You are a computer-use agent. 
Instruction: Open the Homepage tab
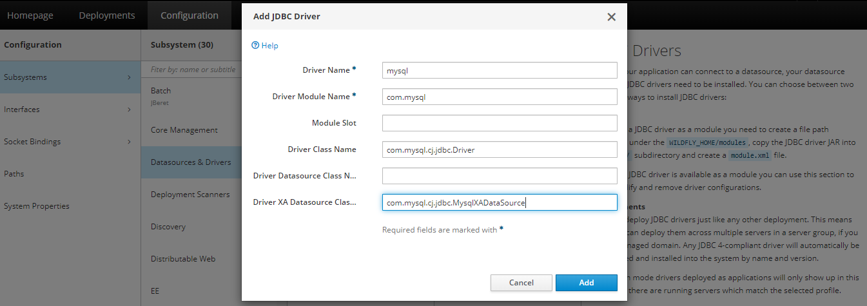pos(30,15)
